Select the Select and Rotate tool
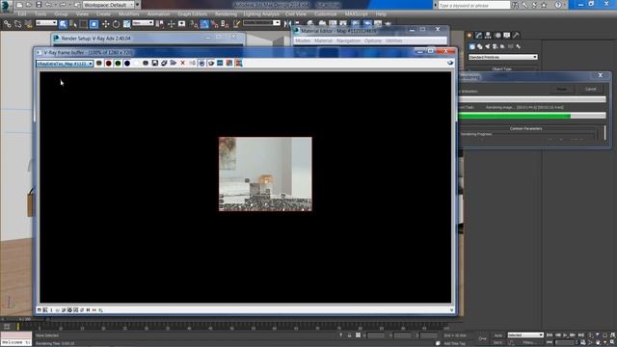The image size is (617, 347). point(116,24)
